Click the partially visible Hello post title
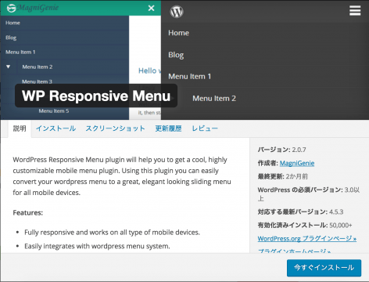The height and width of the screenshot is (282, 369). point(149,70)
